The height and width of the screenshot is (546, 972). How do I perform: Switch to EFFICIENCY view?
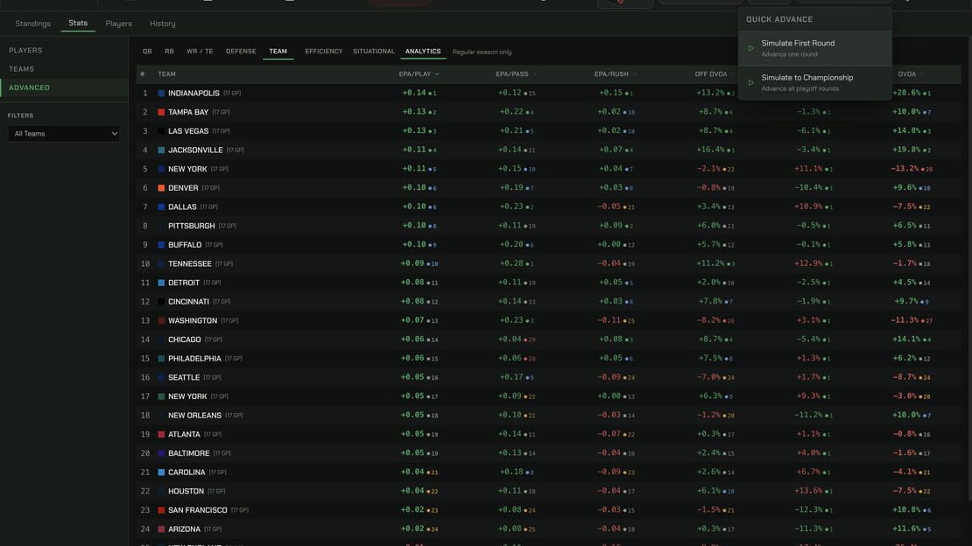click(x=324, y=52)
